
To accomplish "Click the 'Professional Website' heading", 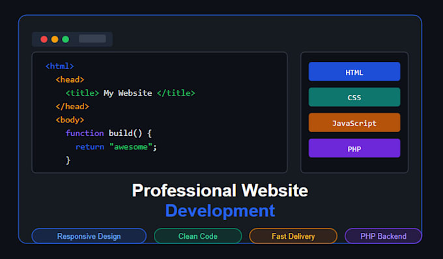I will coord(220,191).
